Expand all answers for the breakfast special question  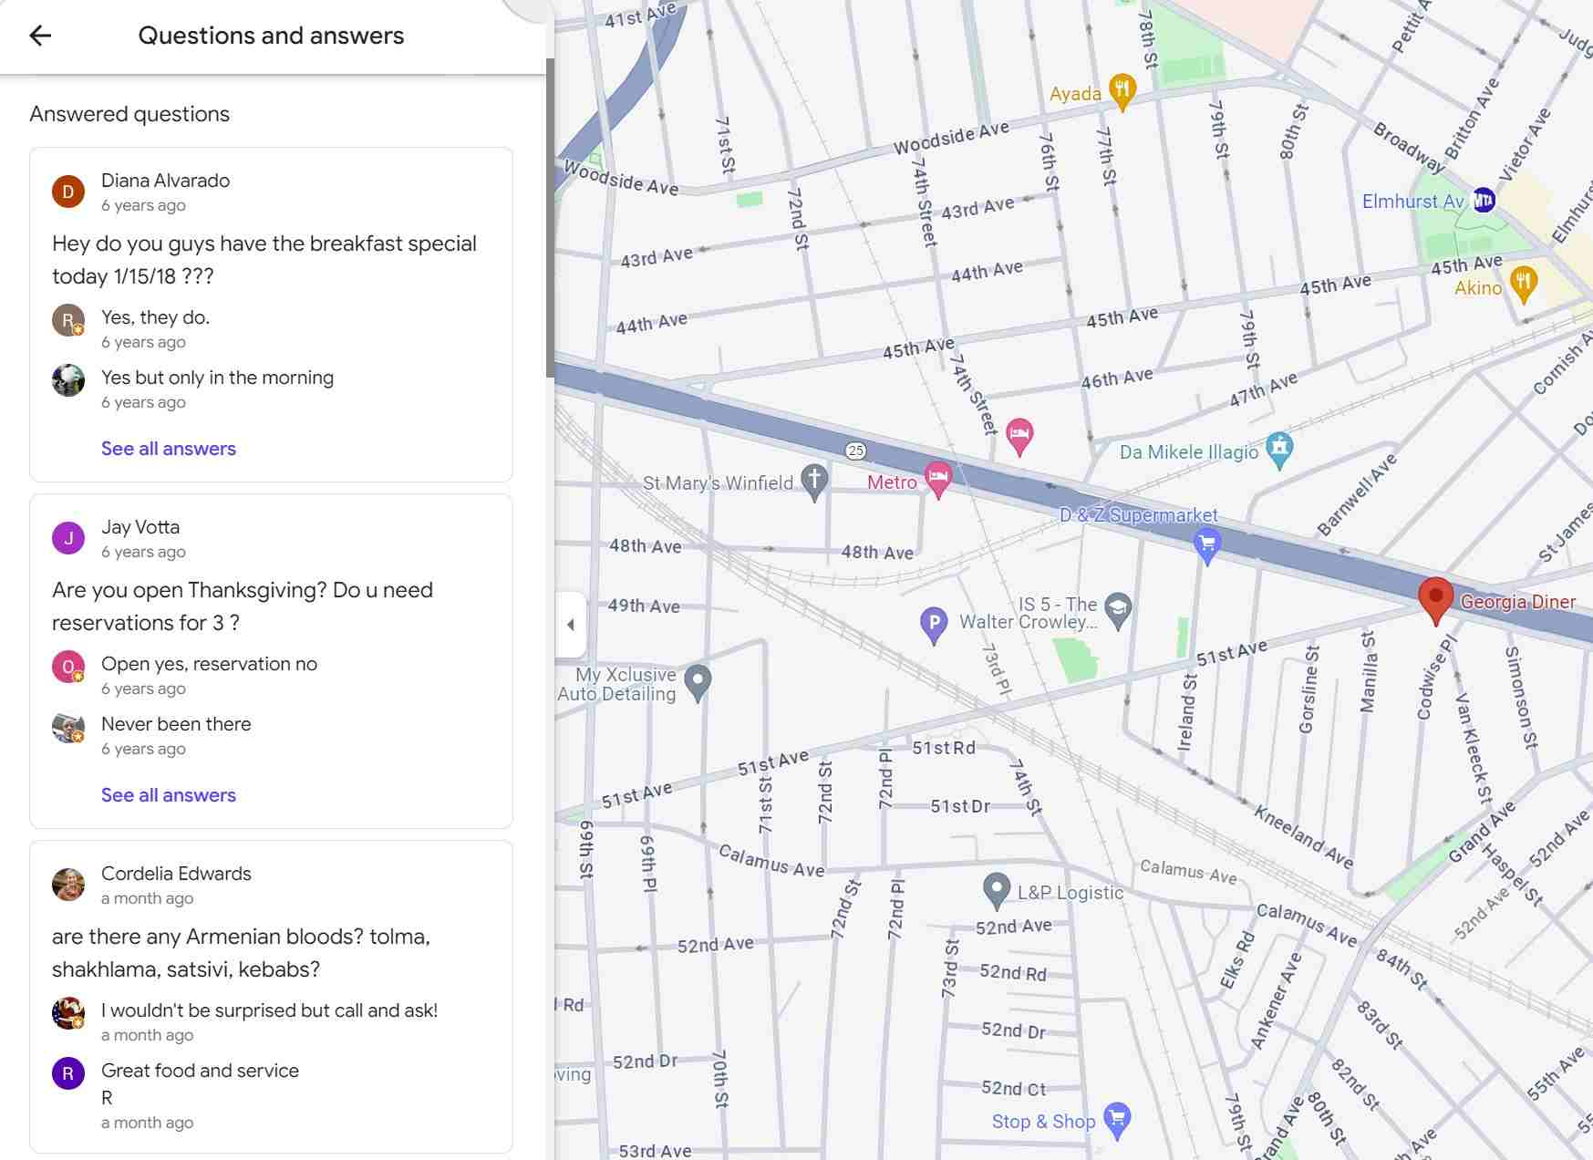point(168,448)
